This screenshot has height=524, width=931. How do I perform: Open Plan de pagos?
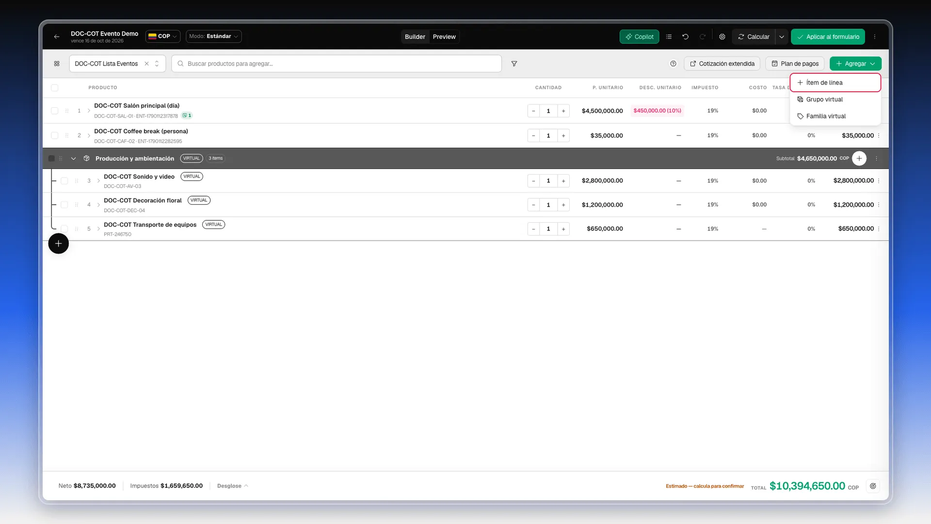[x=795, y=64]
